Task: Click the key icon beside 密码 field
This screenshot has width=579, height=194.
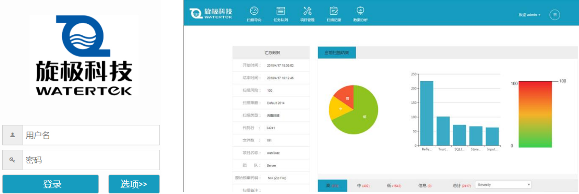Action: coord(13,160)
